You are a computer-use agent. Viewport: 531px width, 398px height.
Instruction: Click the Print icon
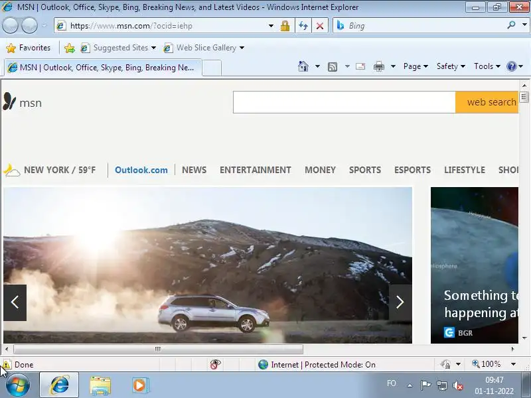[x=378, y=66]
